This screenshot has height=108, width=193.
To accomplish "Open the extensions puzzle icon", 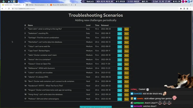I will [181, 8].
